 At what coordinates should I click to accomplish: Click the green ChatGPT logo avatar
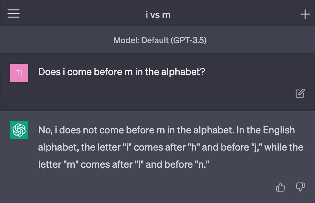pos(19,130)
